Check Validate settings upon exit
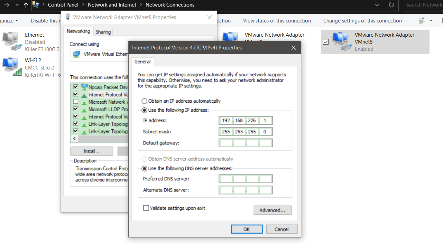This screenshot has height=244, width=443. coord(146,208)
